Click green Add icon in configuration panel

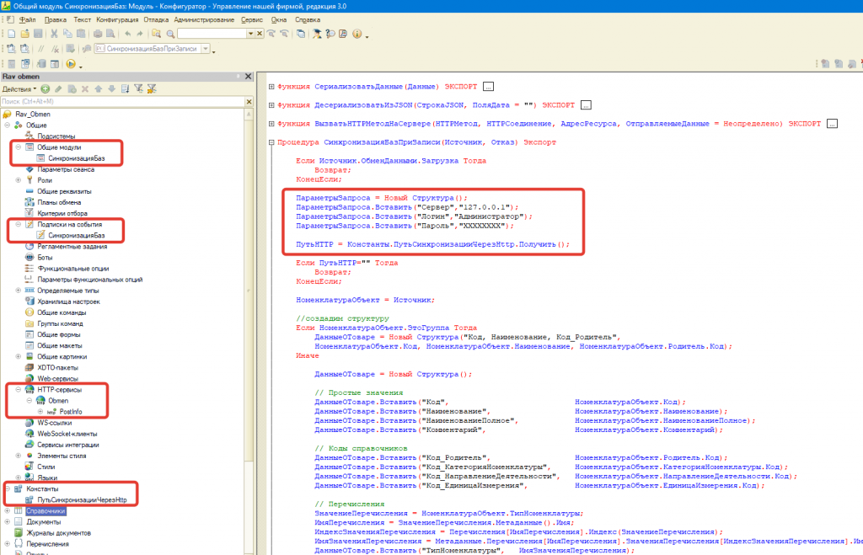[46, 89]
